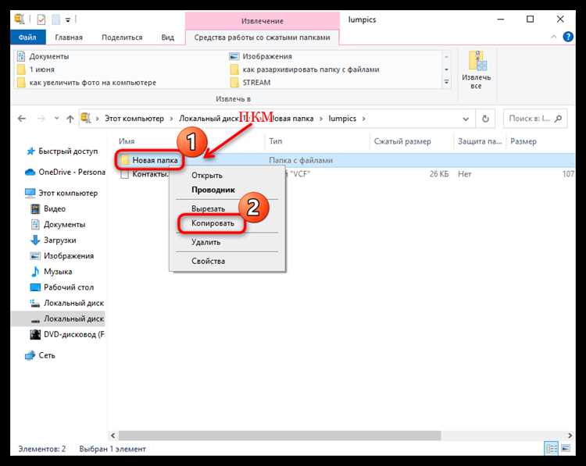The image size is (586, 466).
Task: Open the recent locations dropdown arrow
Action: pos(56,119)
